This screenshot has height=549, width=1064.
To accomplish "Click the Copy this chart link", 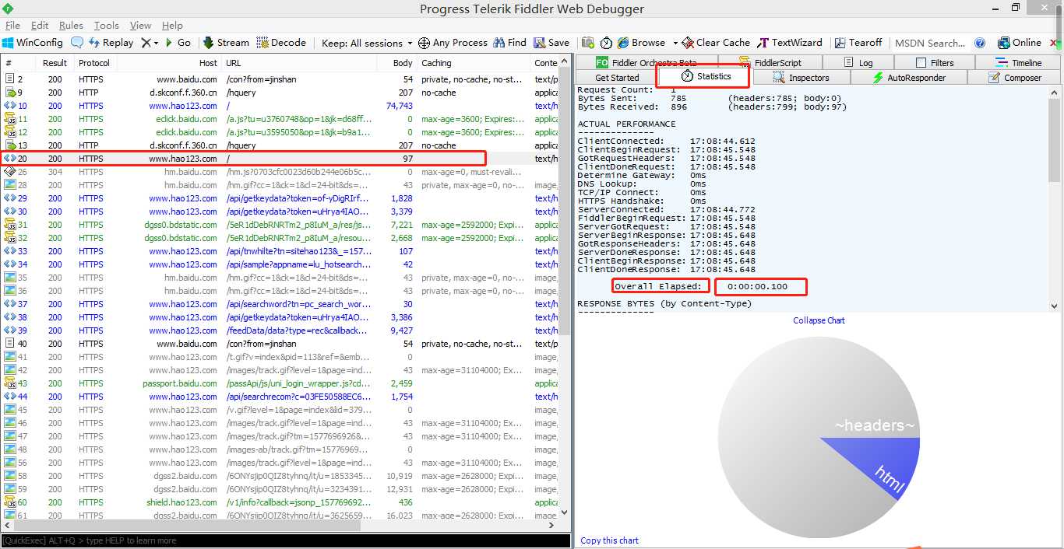I will tap(609, 540).
